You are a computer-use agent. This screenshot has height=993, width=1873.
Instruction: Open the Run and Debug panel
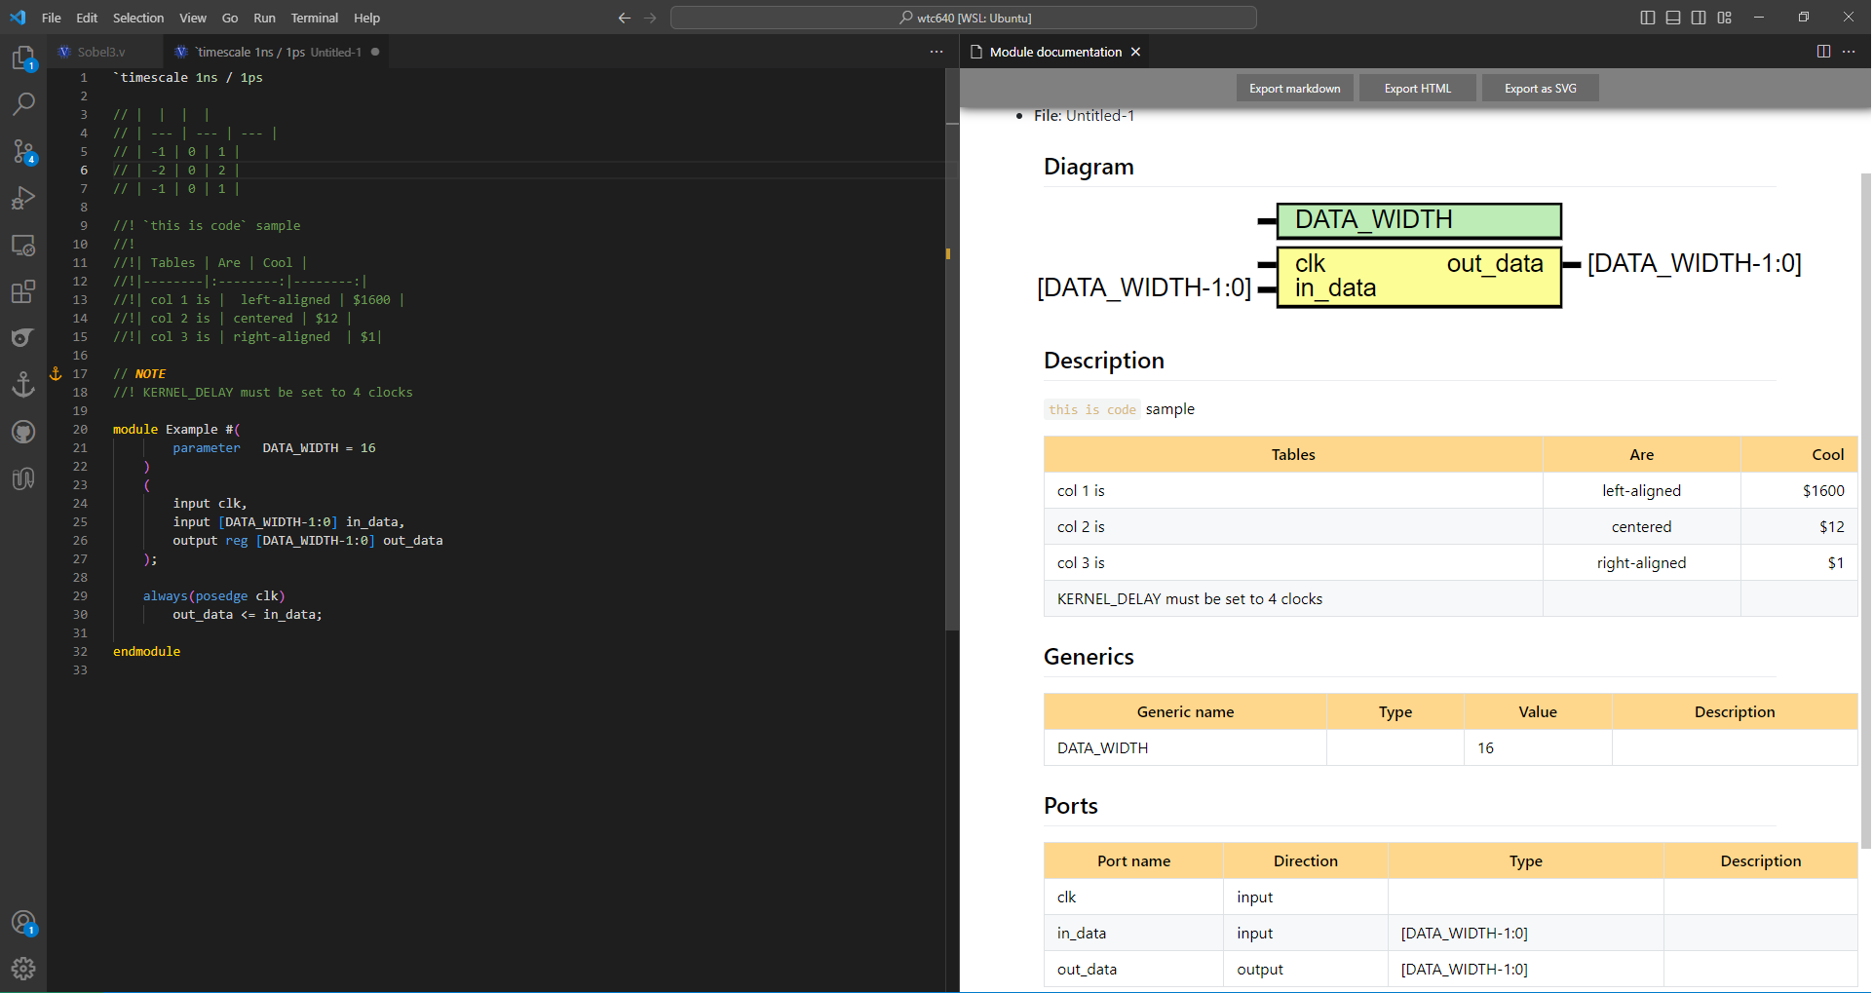[23, 198]
